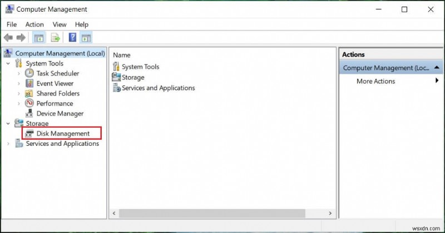This screenshot has width=445, height=233.
Task: Click the horizontal scrollbar thumb
Action: pos(212,213)
